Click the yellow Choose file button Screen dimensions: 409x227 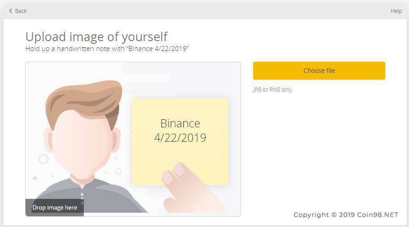click(319, 71)
